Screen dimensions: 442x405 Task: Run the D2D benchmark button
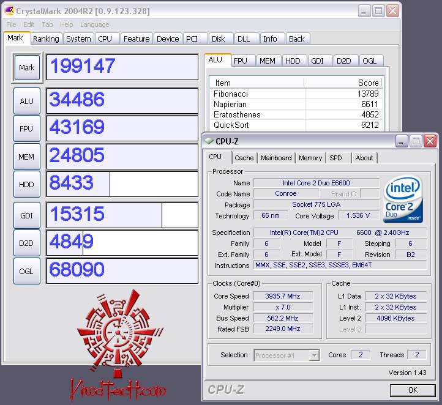tap(27, 243)
